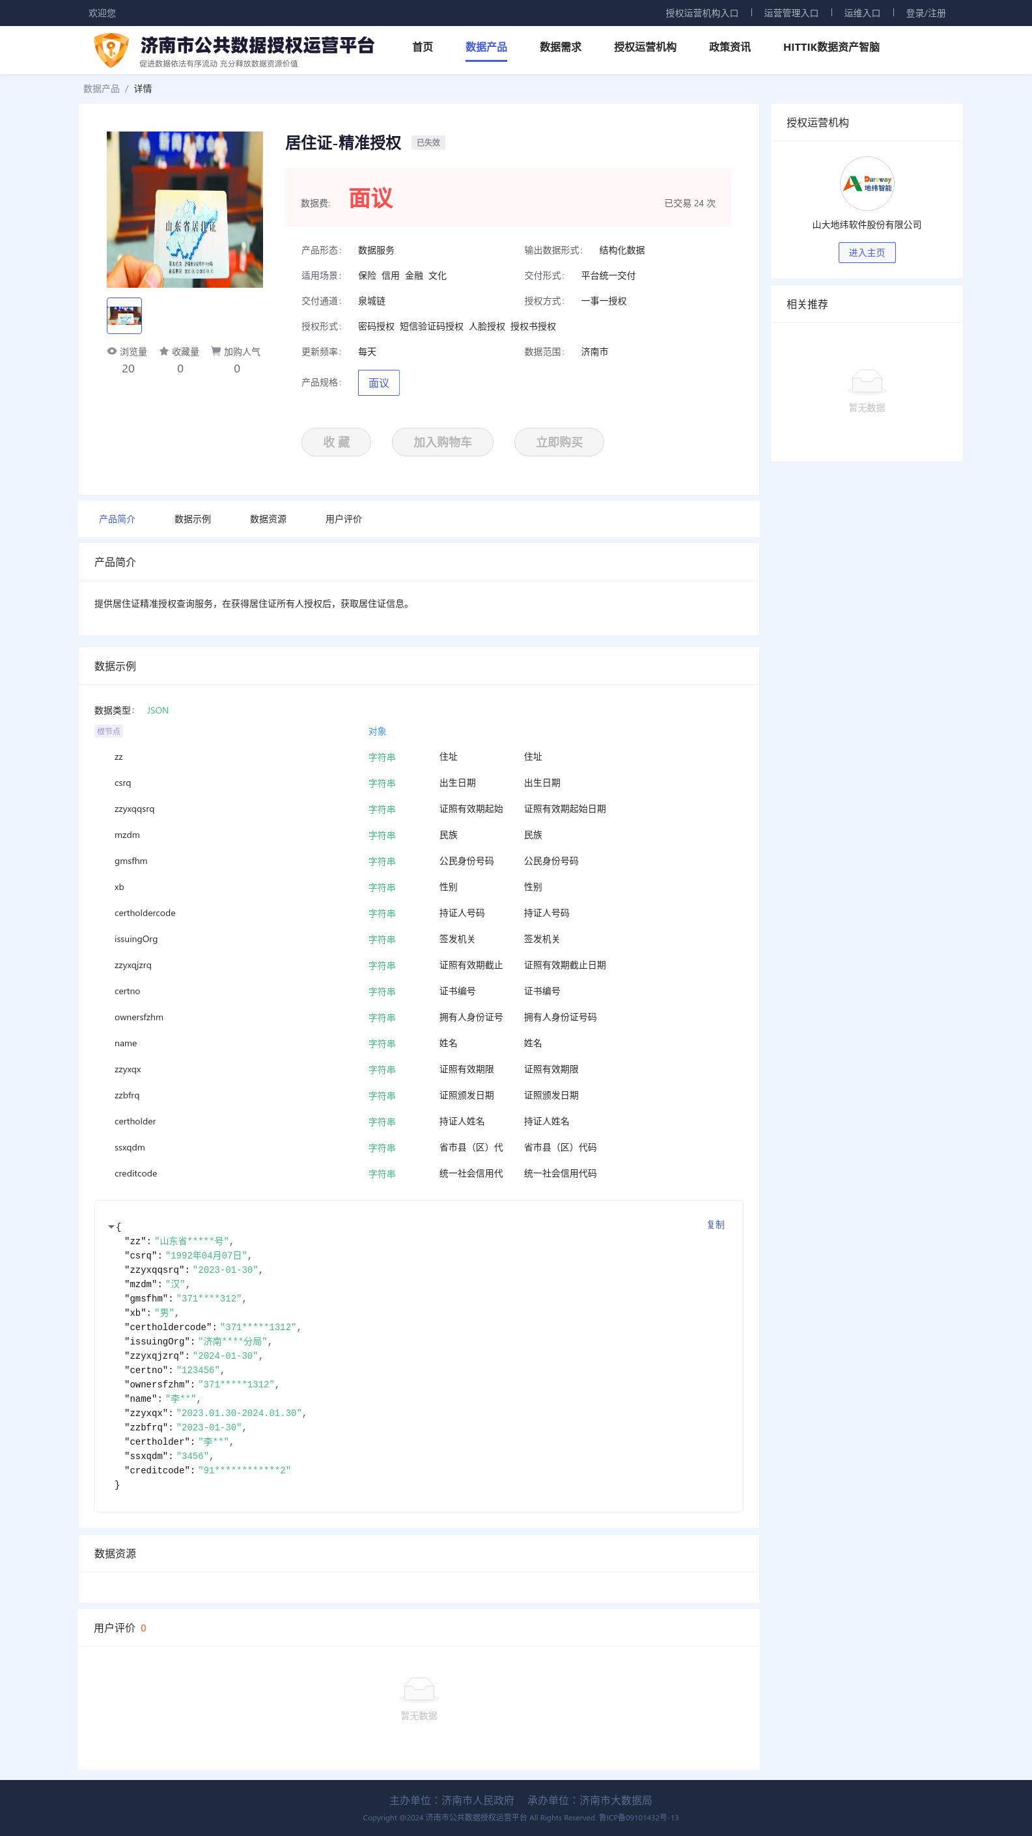Select the ownersfzhm field row
Viewport: 1032px width, 1836px height.
tap(419, 1017)
